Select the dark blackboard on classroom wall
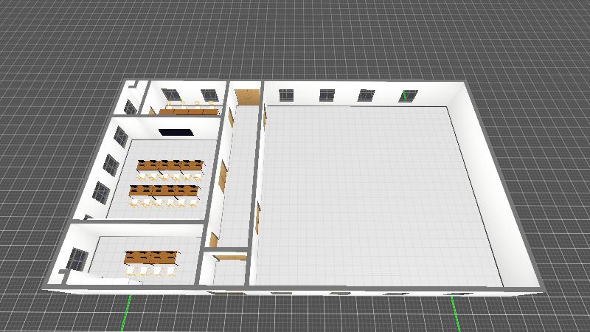Screen dimensions: 590x332 [x=176, y=131]
